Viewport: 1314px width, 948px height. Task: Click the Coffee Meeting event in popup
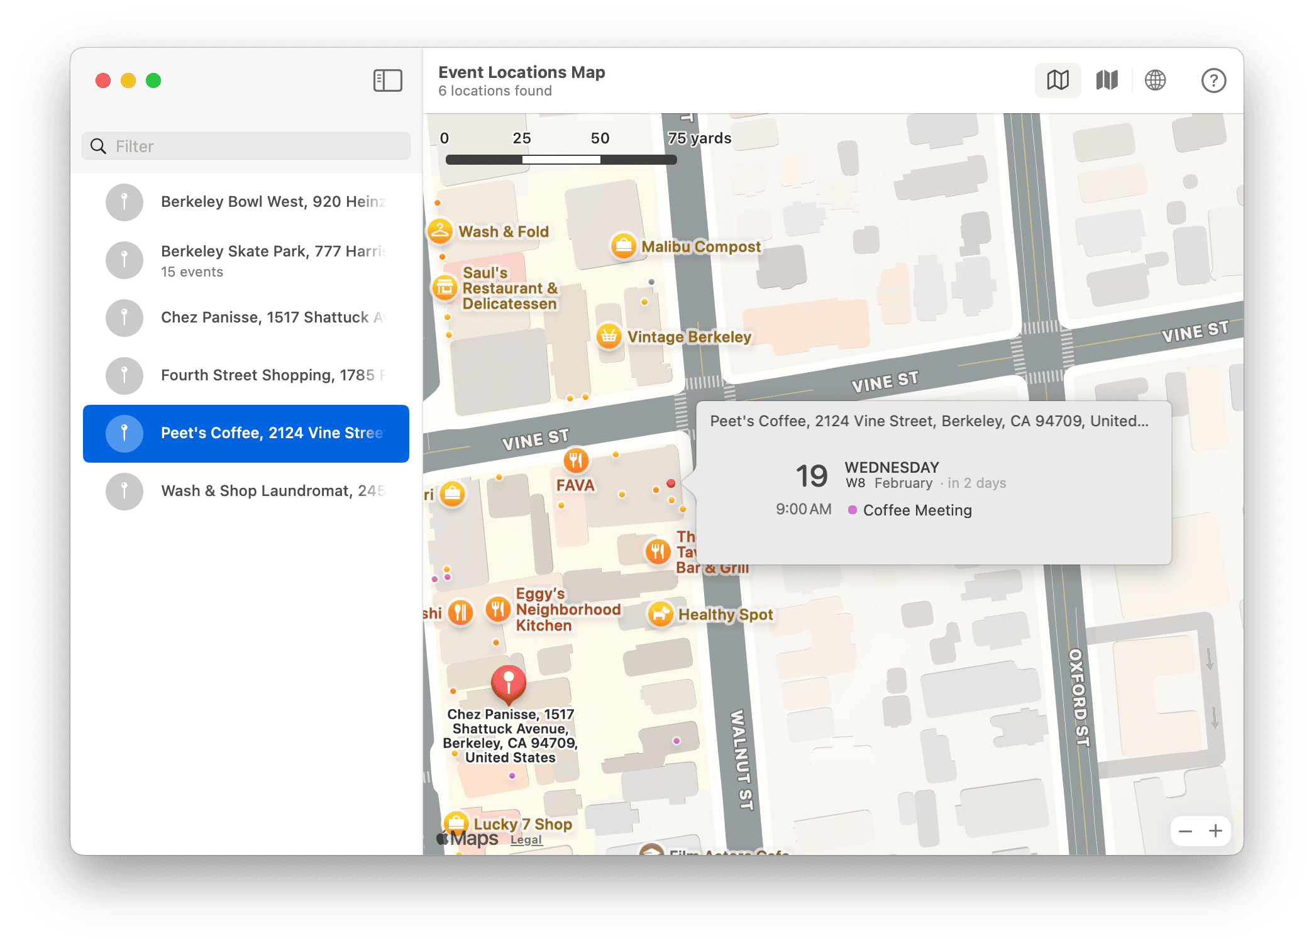917,510
